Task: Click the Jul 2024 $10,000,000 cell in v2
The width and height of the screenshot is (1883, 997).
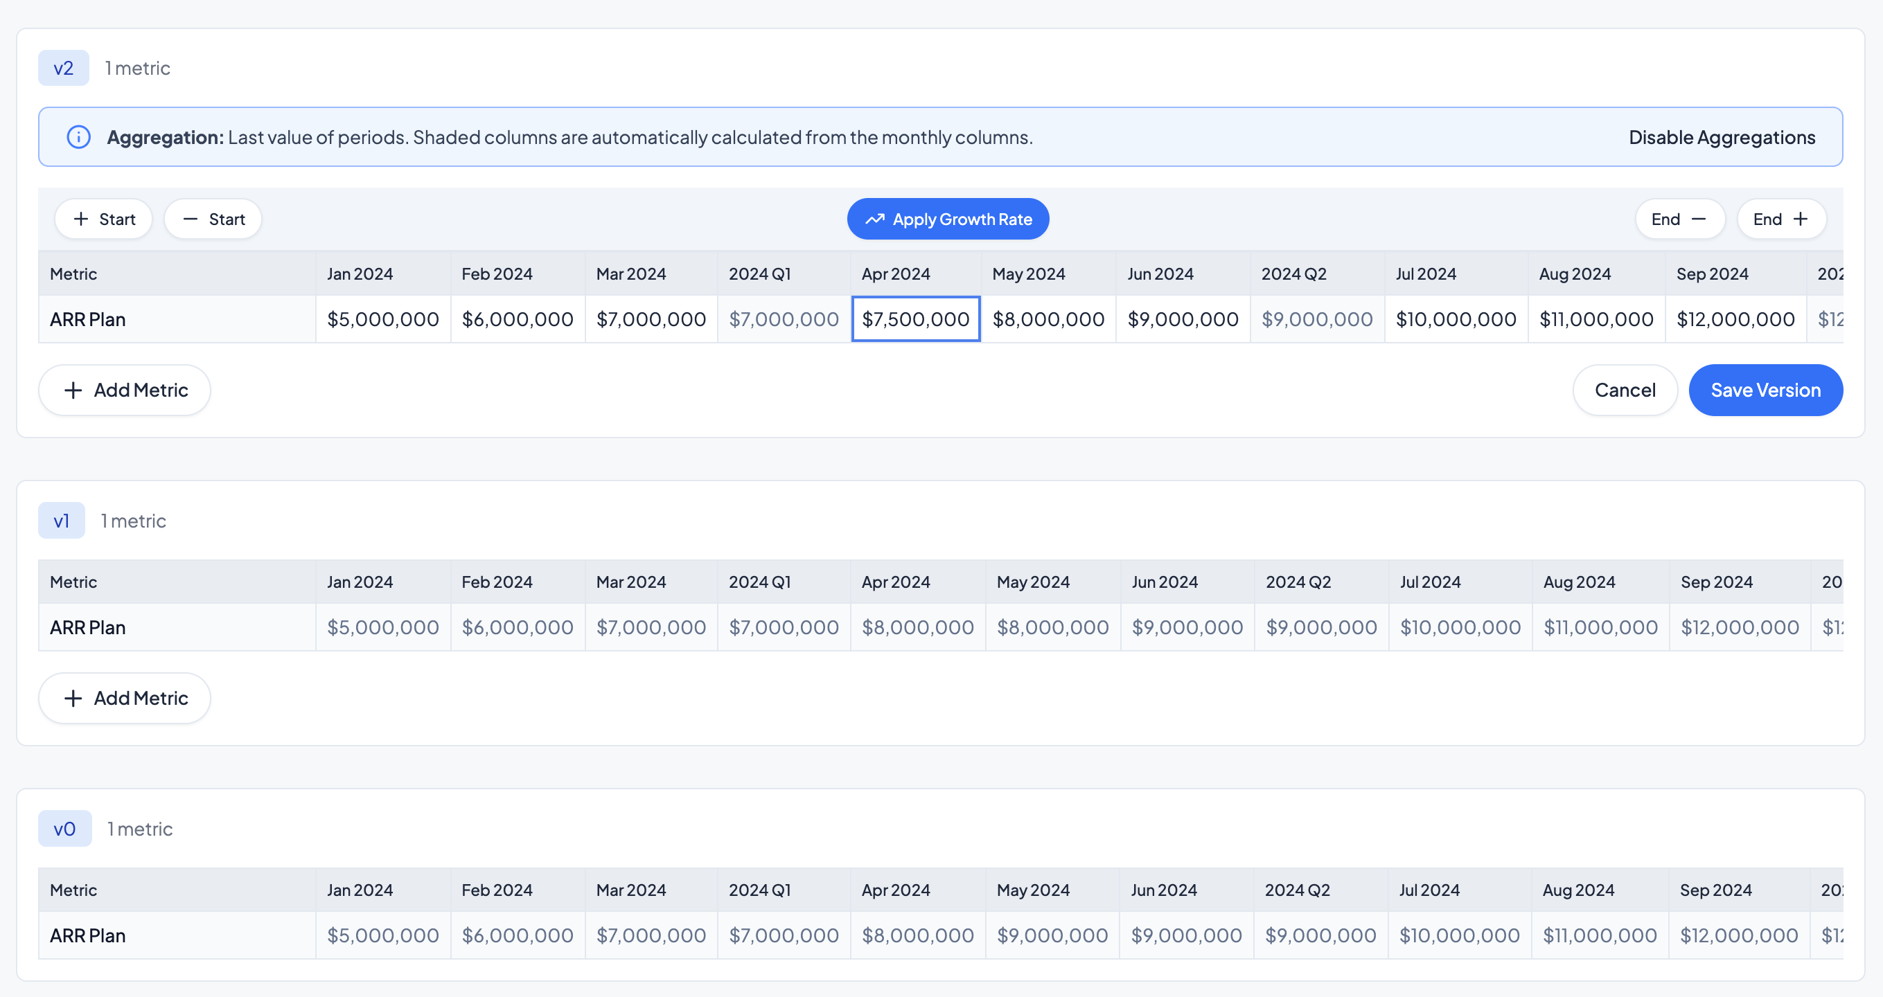Action: tap(1456, 319)
